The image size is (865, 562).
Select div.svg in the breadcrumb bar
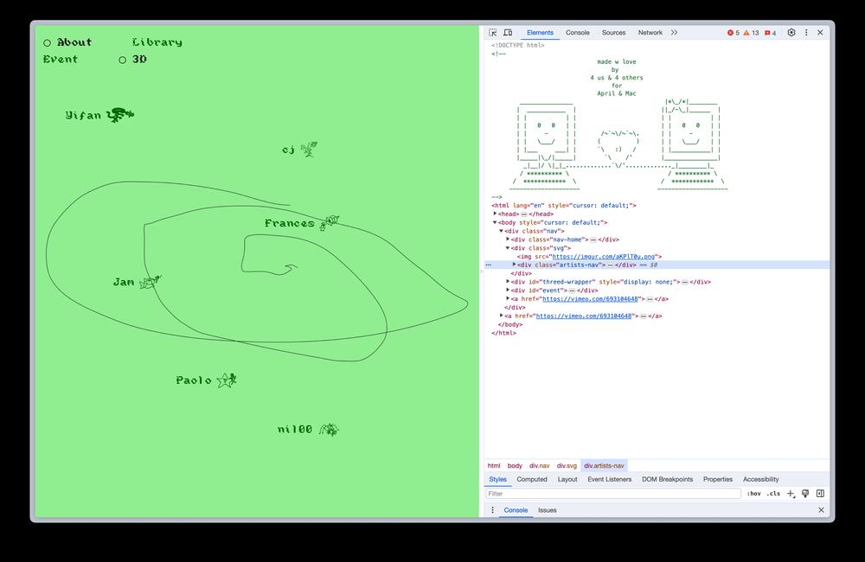(567, 465)
